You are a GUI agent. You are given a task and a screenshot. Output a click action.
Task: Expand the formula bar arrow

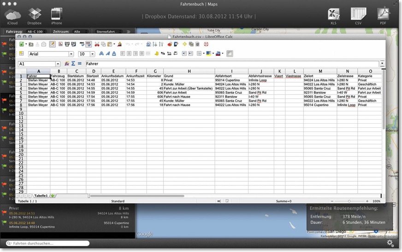[382, 63]
